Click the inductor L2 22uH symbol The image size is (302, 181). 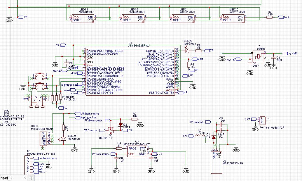click(x=200, y=136)
